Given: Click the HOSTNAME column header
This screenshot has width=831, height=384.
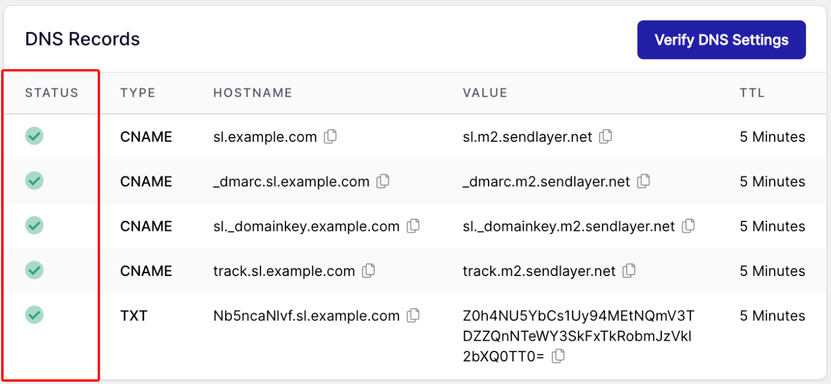Looking at the screenshot, I should [252, 93].
